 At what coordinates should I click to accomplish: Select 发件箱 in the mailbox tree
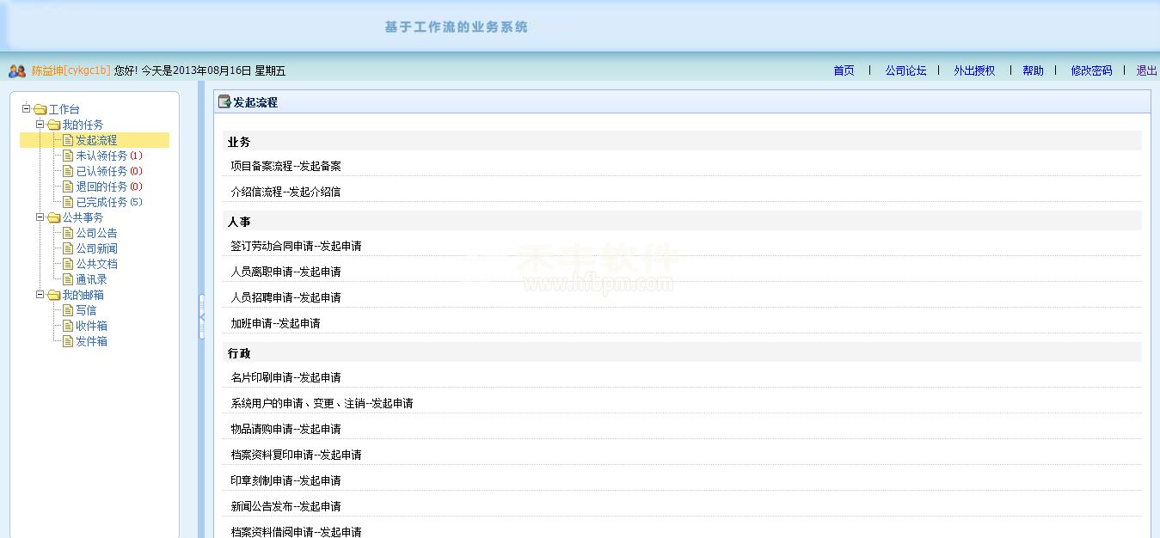(91, 341)
